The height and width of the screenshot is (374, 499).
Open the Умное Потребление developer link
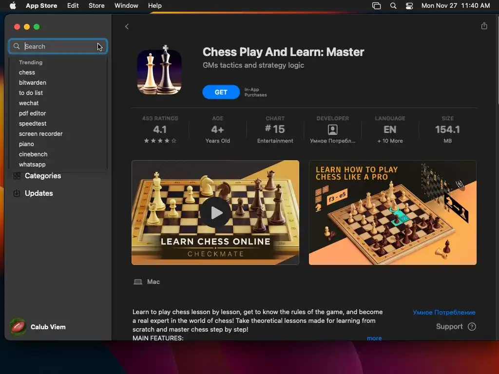point(444,312)
